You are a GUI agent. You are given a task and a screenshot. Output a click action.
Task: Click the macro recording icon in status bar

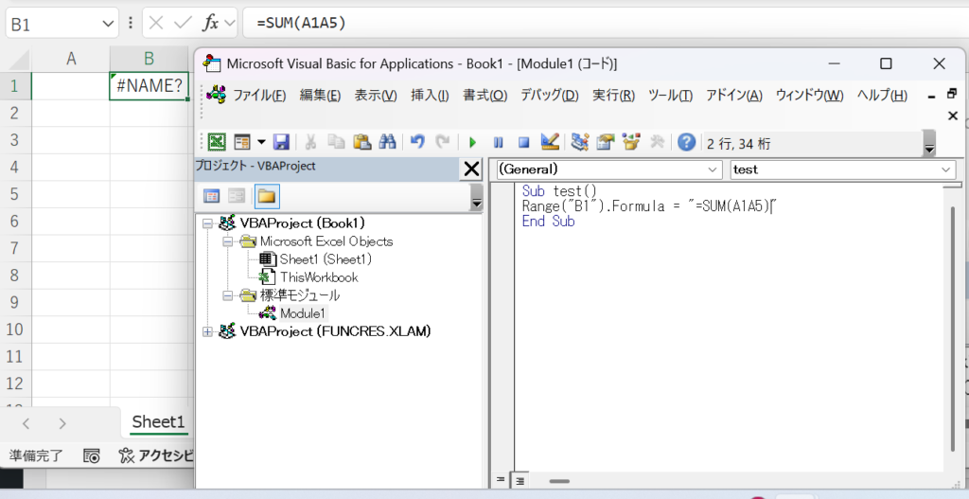92,456
